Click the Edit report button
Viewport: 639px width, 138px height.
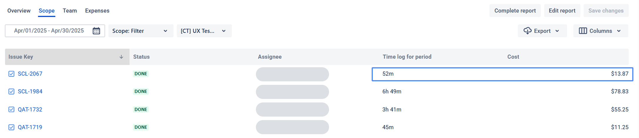point(562,11)
